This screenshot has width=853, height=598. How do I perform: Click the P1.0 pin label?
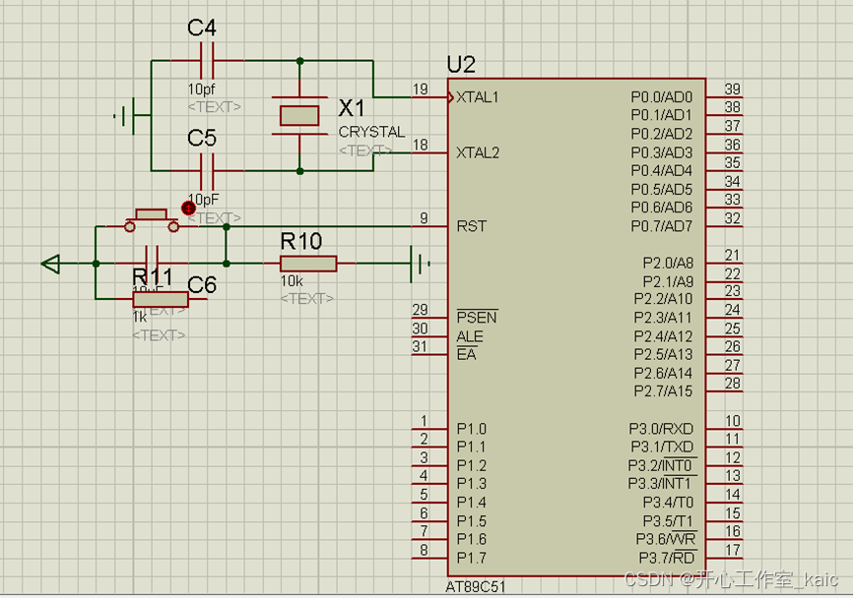pyautogui.click(x=472, y=429)
